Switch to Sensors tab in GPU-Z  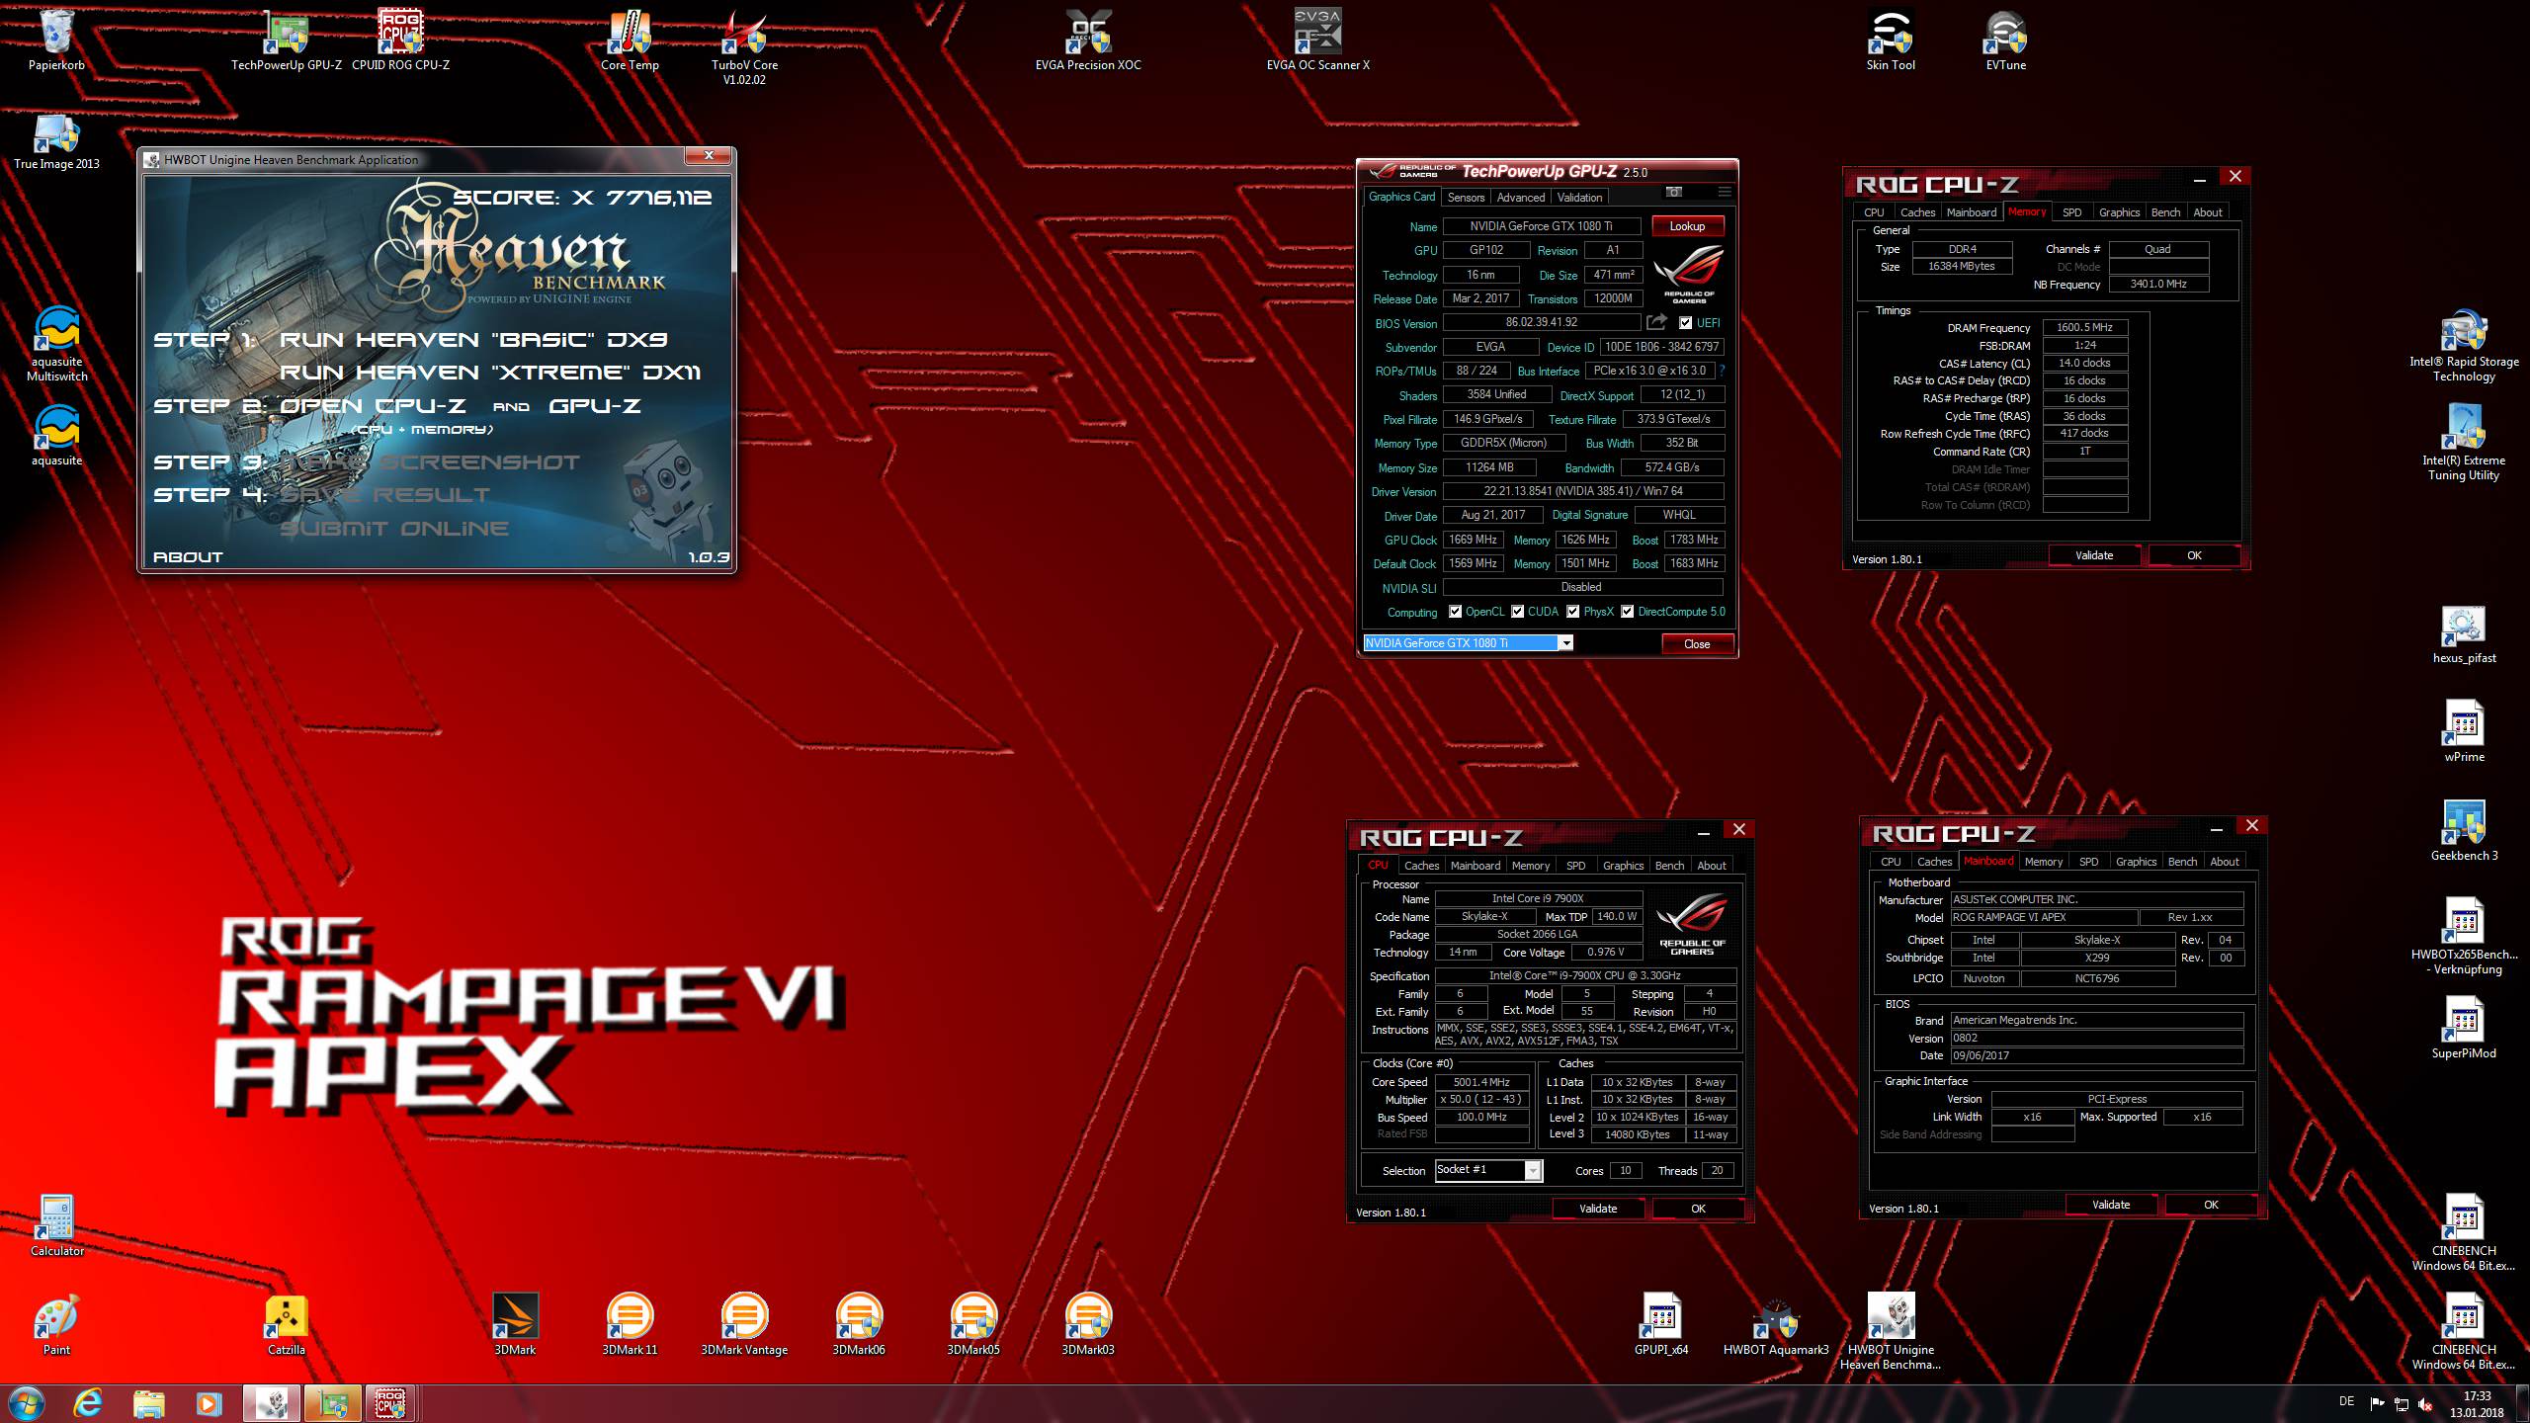coord(1466,198)
